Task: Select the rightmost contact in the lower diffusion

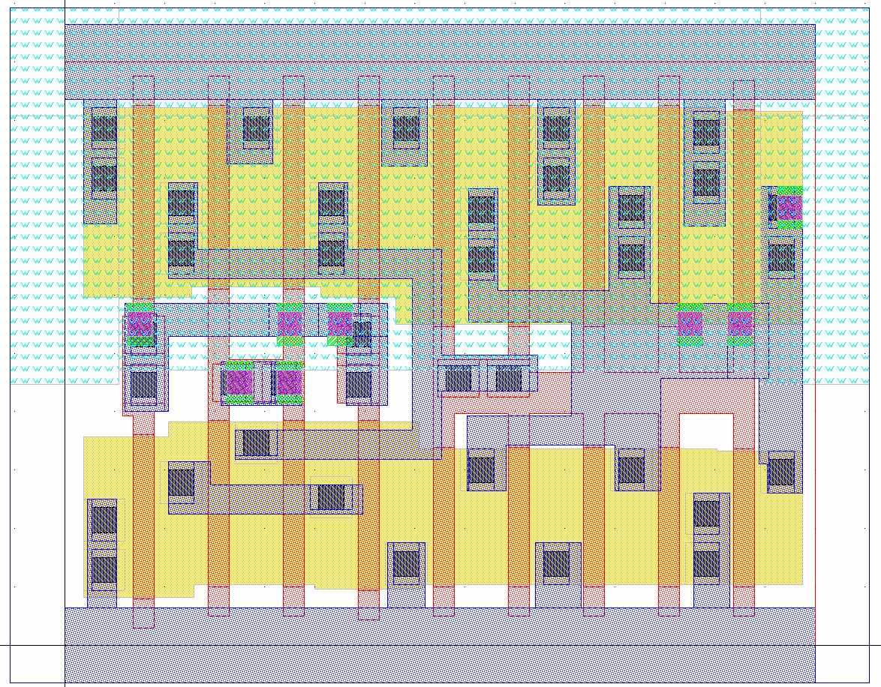Action: coord(780,472)
